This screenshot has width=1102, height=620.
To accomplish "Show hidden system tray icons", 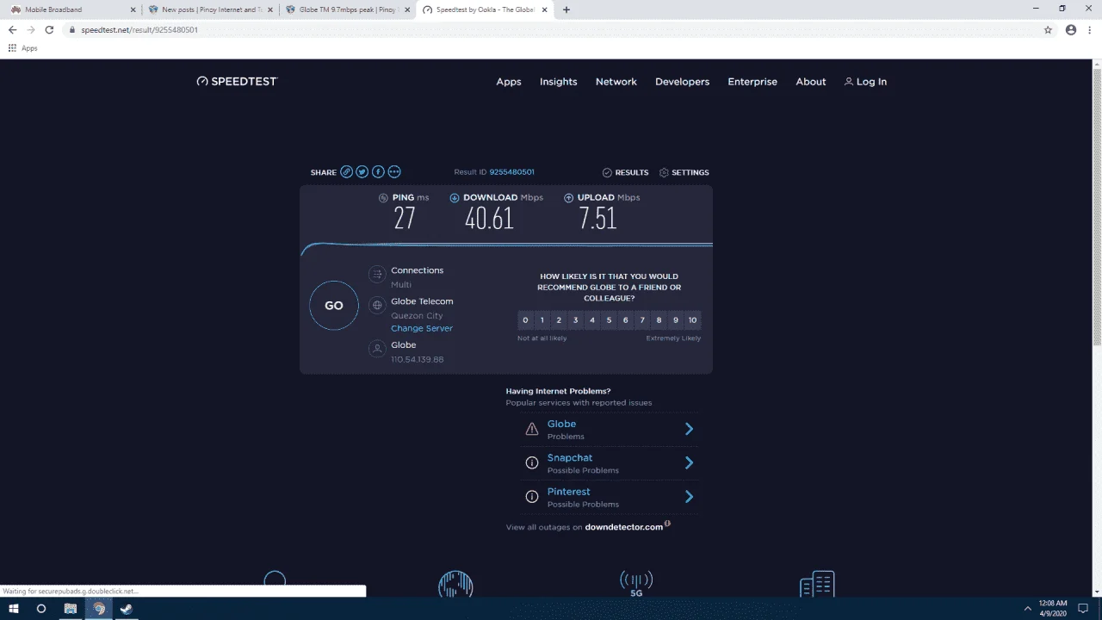I will (x=1027, y=609).
